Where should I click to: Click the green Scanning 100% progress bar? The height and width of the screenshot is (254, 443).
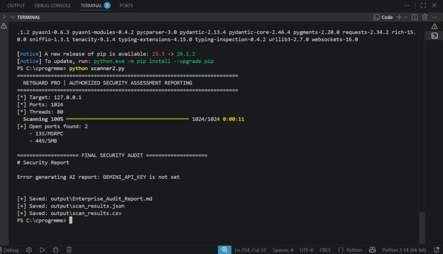(128, 119)
